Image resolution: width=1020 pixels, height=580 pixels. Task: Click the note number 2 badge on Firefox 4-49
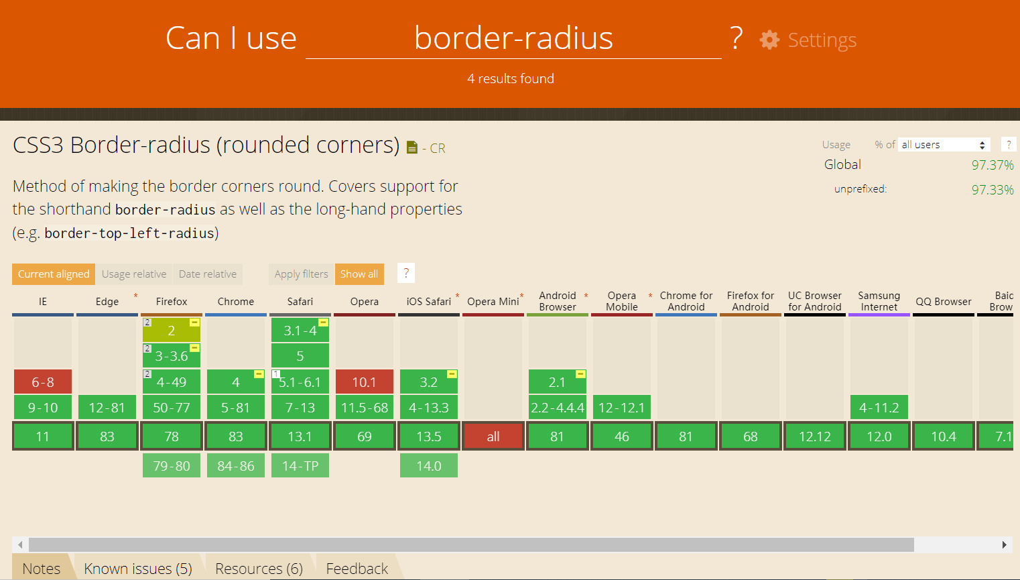(147, 374)
